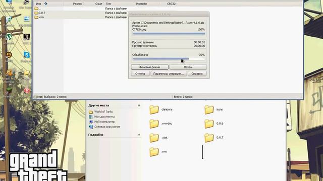Select the .stat folder in Explorer

coord(158,138)
